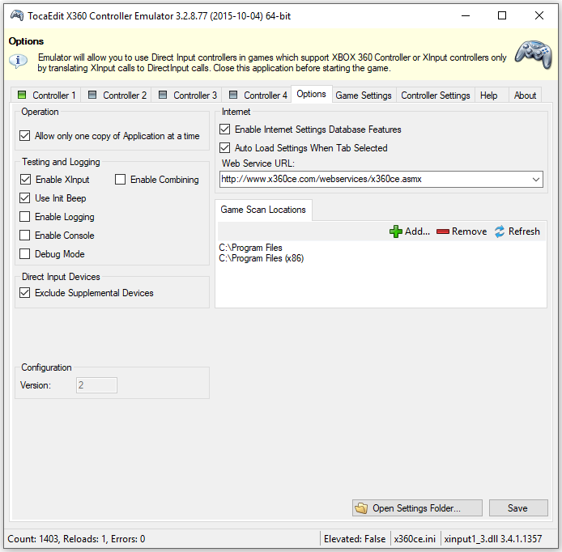Go to Controller Settings tab
The image size is (562, 552).
pos(436,96)
